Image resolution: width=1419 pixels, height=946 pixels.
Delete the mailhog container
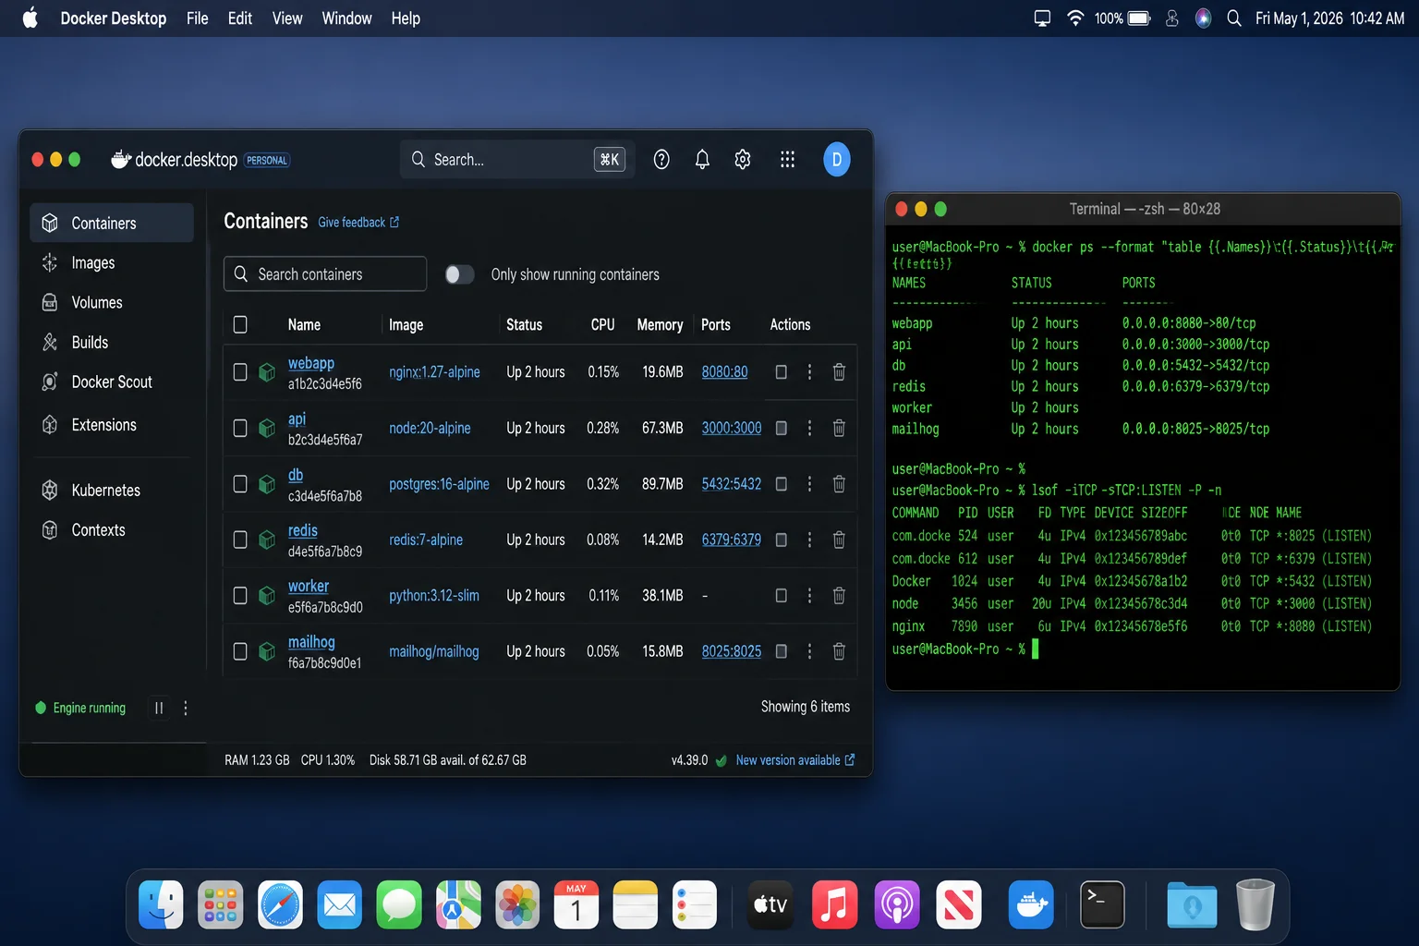[839, 651]
